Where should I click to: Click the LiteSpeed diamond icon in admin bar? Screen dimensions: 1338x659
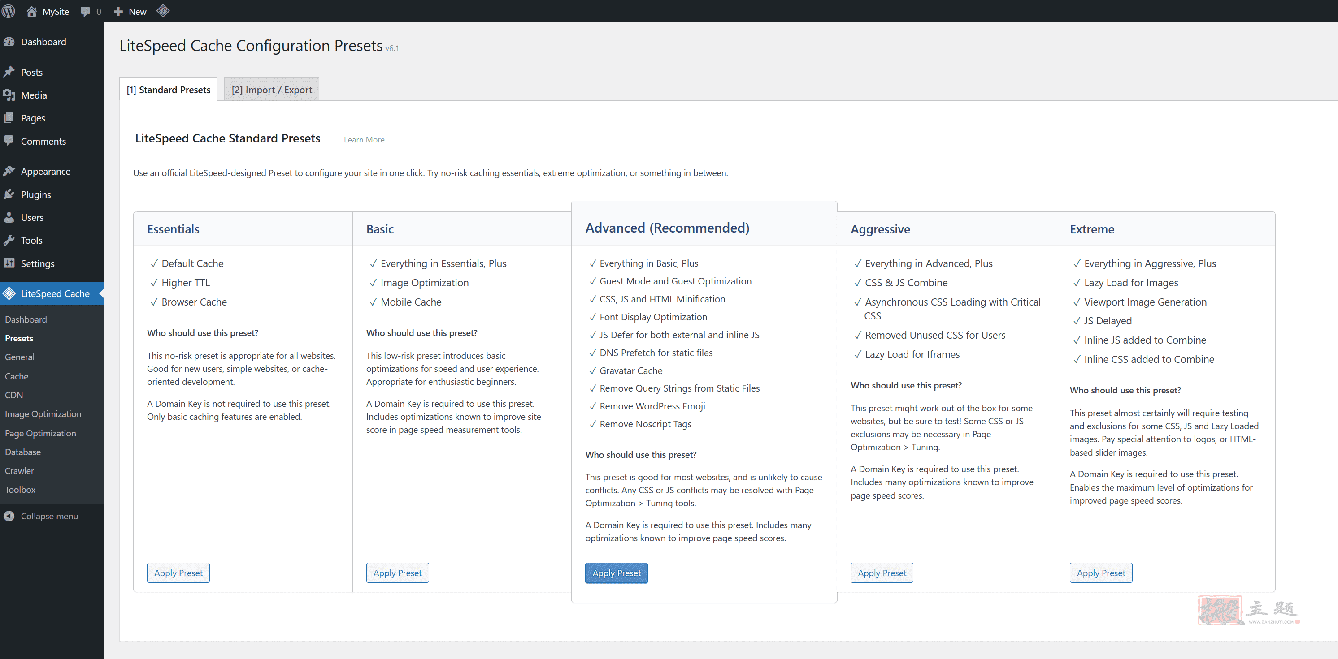coord(163,11)
